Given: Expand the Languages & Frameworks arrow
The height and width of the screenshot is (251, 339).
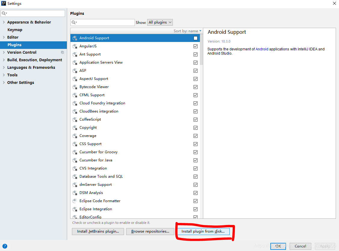Looking at the screenshot, I should point(4,67).
